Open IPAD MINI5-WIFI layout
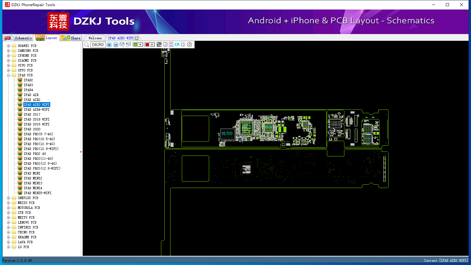Screen dimensions: 471x265 click(37, 193)
